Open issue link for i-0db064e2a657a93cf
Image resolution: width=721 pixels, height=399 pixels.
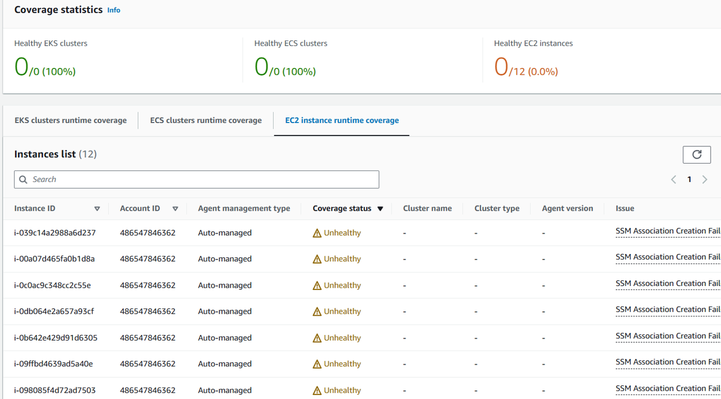tap(668, 309)
